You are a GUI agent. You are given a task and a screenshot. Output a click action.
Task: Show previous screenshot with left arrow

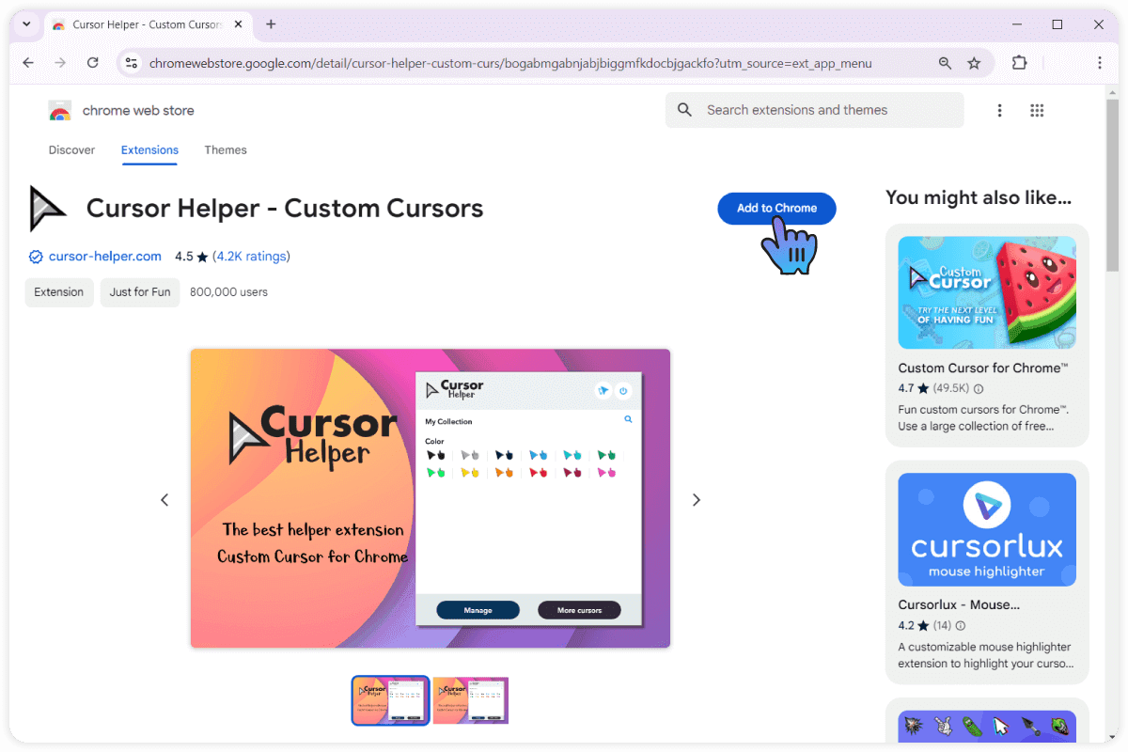coord(164,500)
